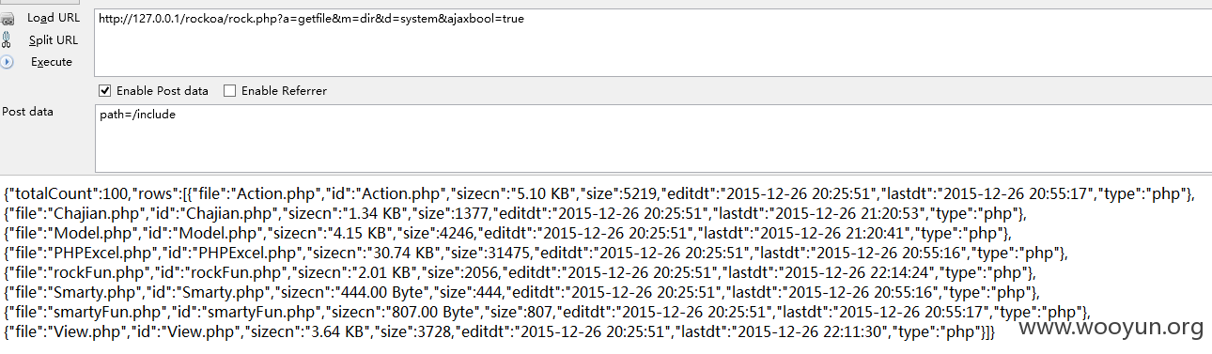Click the Execute play arrow icon
Screen dimensions: 1212x354
[7, 62]
